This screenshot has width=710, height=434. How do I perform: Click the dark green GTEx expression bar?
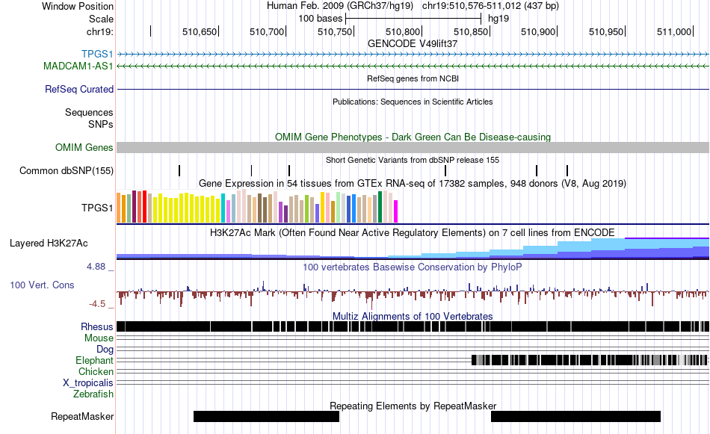pos(380,207)
